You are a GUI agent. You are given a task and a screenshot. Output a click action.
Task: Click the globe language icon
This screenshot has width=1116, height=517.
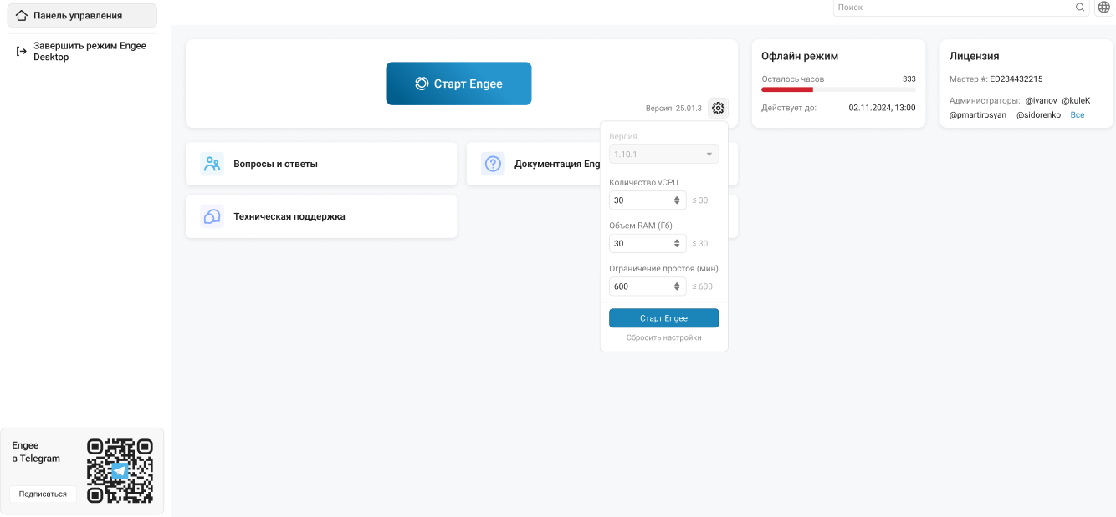[x=1103, y=8]
